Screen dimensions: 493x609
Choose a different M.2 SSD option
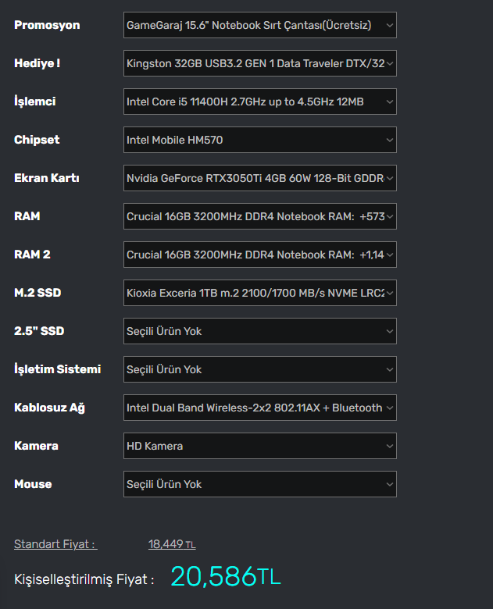coord(259,293)
